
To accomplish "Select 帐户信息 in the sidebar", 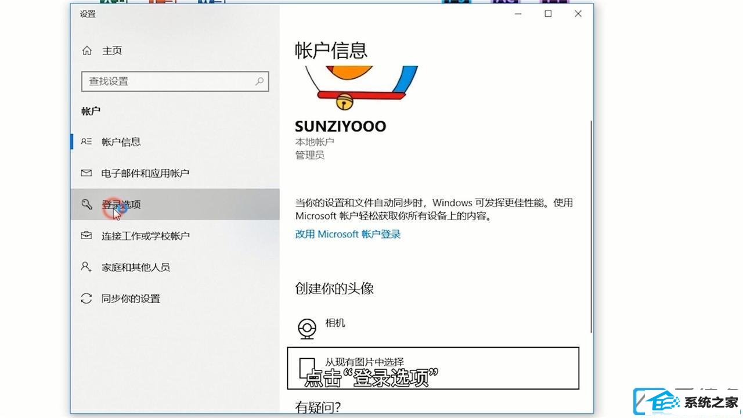I will [175, 142].
